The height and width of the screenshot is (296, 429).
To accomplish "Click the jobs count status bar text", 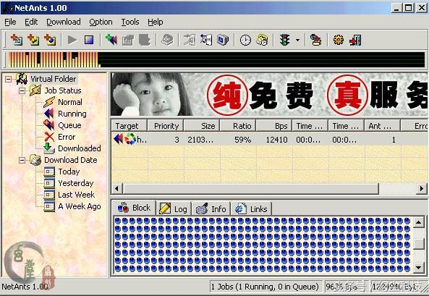I will point(265,287).
